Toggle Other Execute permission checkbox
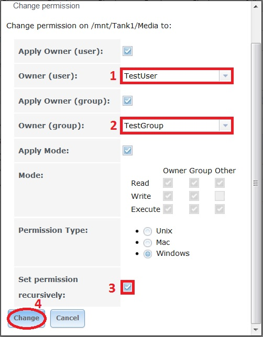 (x=220, y=209)
